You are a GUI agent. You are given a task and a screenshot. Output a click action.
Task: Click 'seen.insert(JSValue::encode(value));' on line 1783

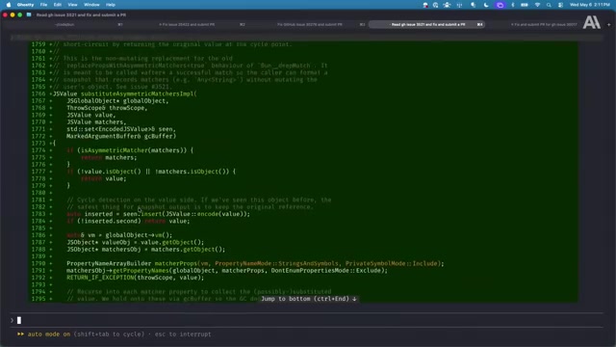coord(187,214)
